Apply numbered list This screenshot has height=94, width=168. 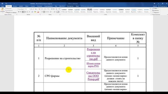click(45, 9)
